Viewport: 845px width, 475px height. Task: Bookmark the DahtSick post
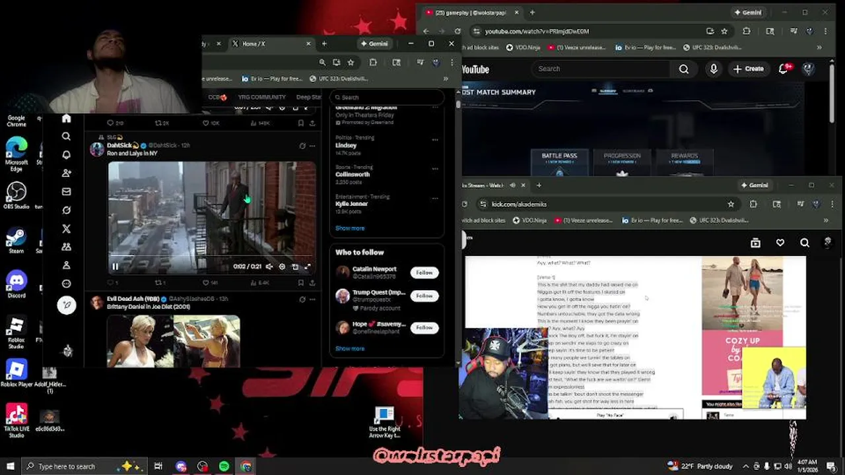pyautogui.click(x=301, y=282)
